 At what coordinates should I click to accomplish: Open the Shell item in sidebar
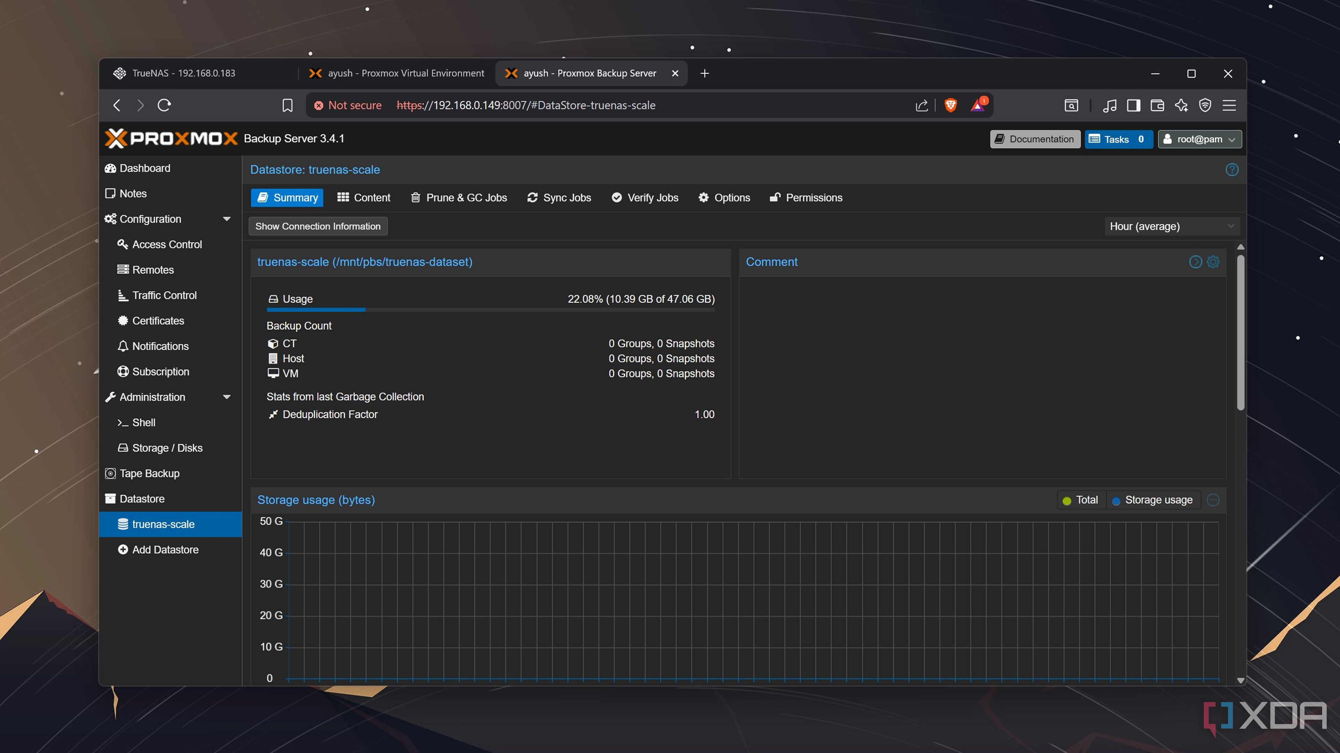click(171, 422)
